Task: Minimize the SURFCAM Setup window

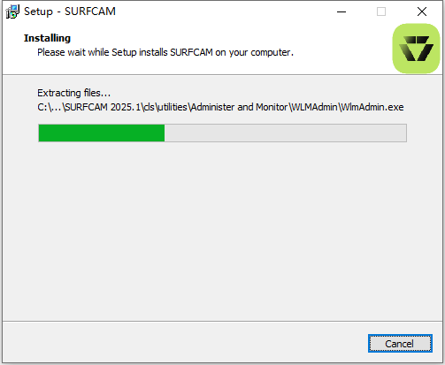Action: [x=341, y=11]
